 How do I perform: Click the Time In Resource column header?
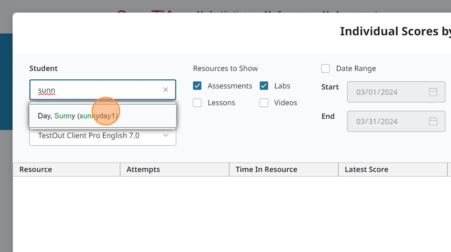click(266, 169)
